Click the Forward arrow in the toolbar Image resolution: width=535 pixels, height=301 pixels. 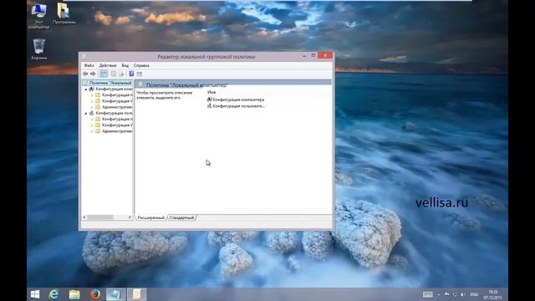point(93,74)
